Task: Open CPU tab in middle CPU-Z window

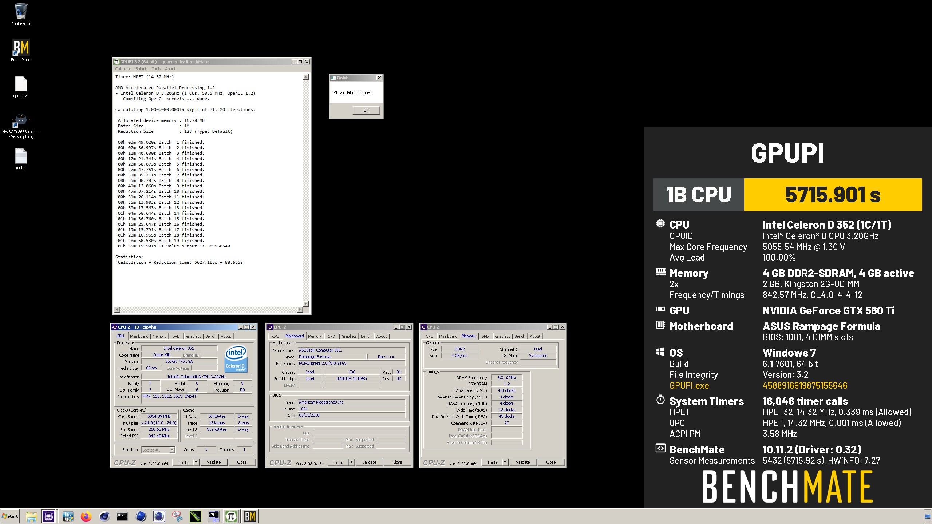Action: [x=276, y=336]
